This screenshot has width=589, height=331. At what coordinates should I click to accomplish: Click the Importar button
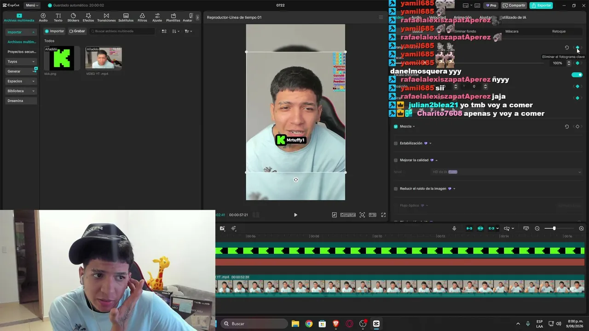(x=55, y=31)
